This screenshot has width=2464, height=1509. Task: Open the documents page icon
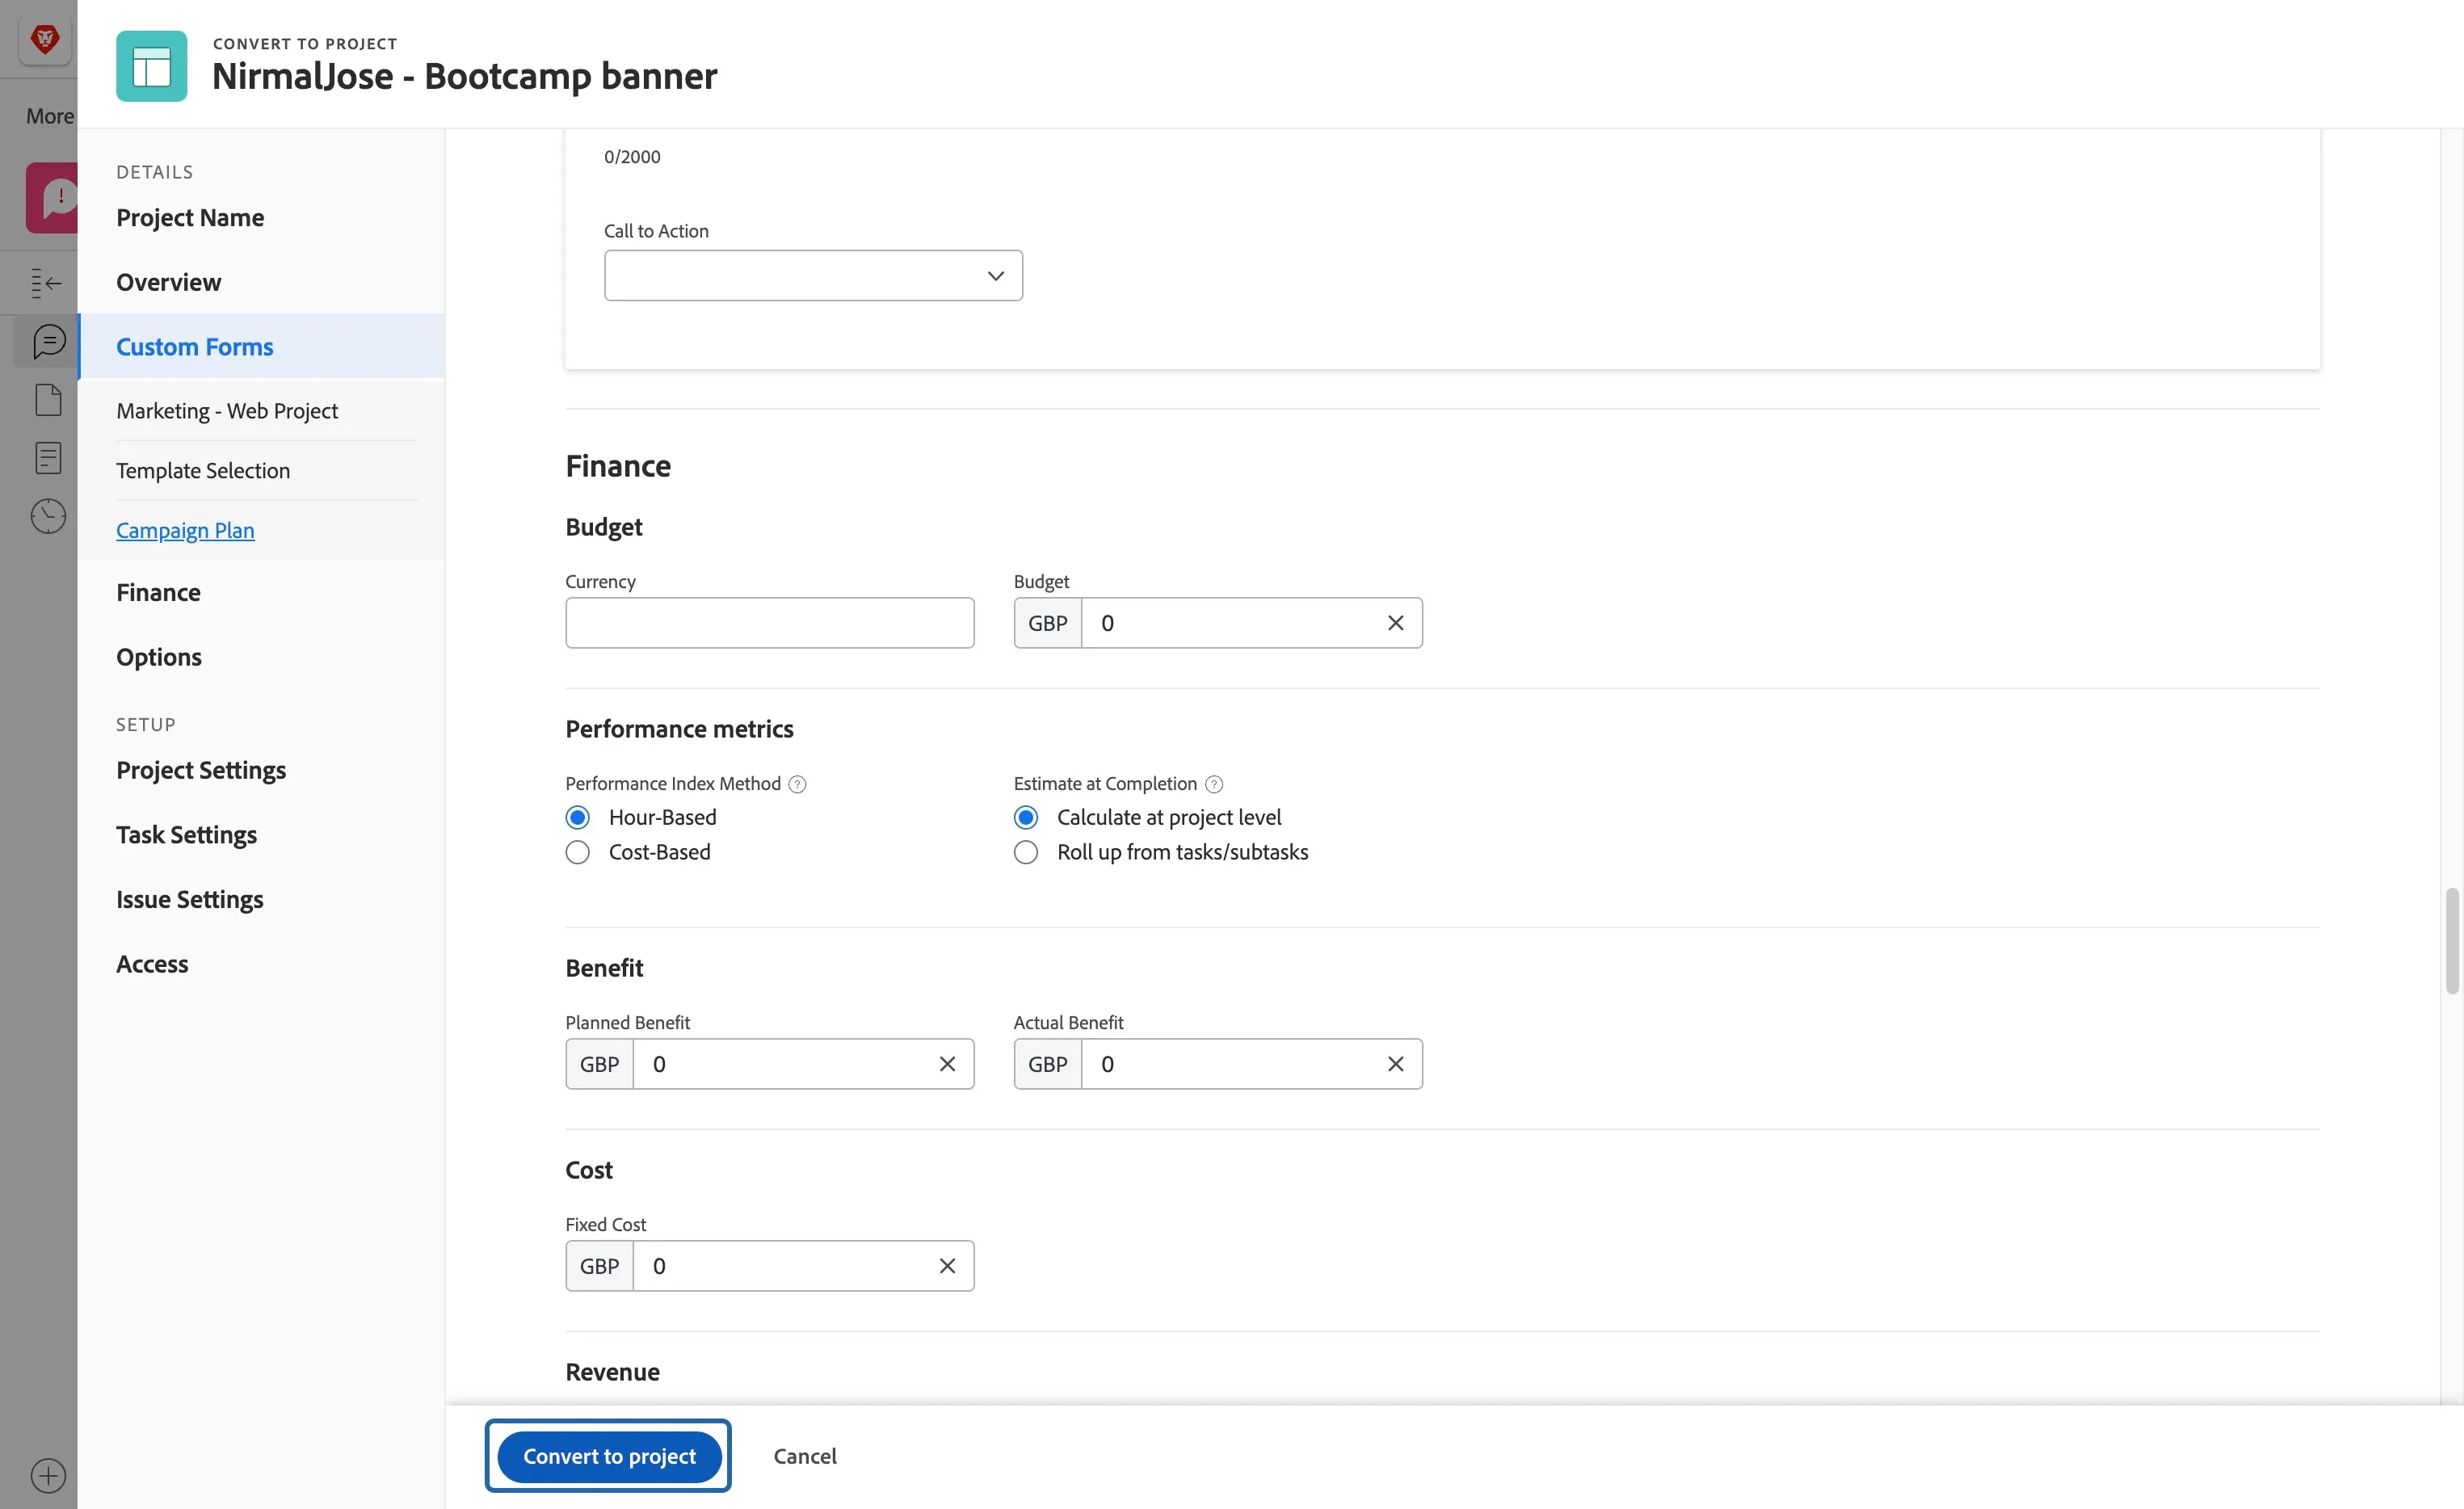click(x=48, y=400)
